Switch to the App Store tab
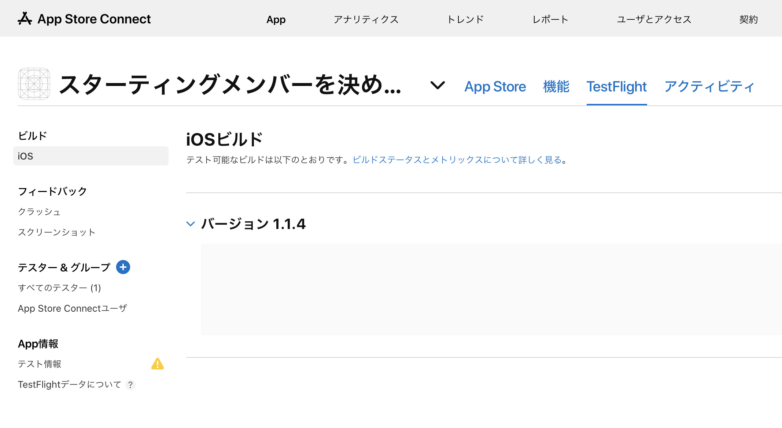The width and height of the screenshot is (782, 428). click(495, 87)
